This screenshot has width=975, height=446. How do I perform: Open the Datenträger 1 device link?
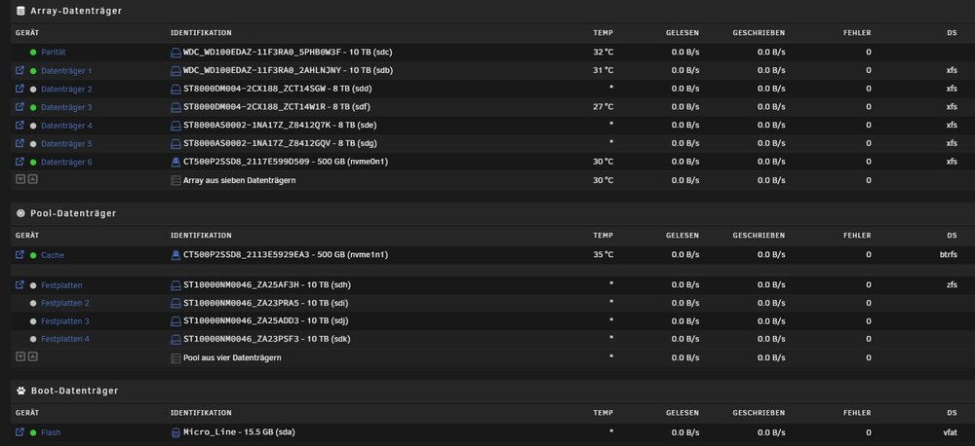coord(66,71)
